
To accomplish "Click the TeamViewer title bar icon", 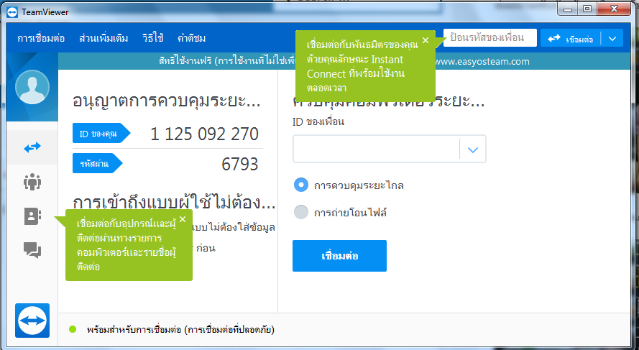I will click(x=12, y=12).
